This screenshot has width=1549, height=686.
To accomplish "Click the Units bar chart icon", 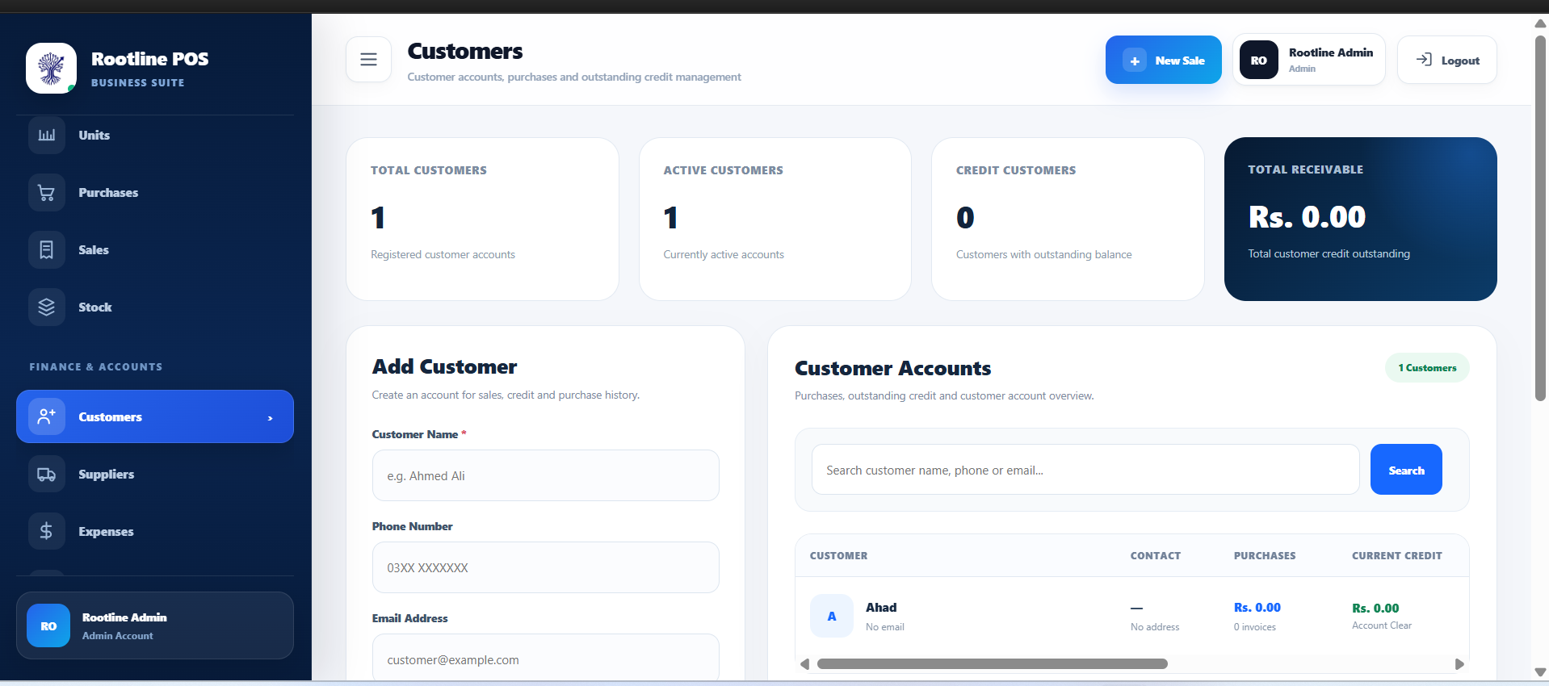I will click(x=47, y=135).
